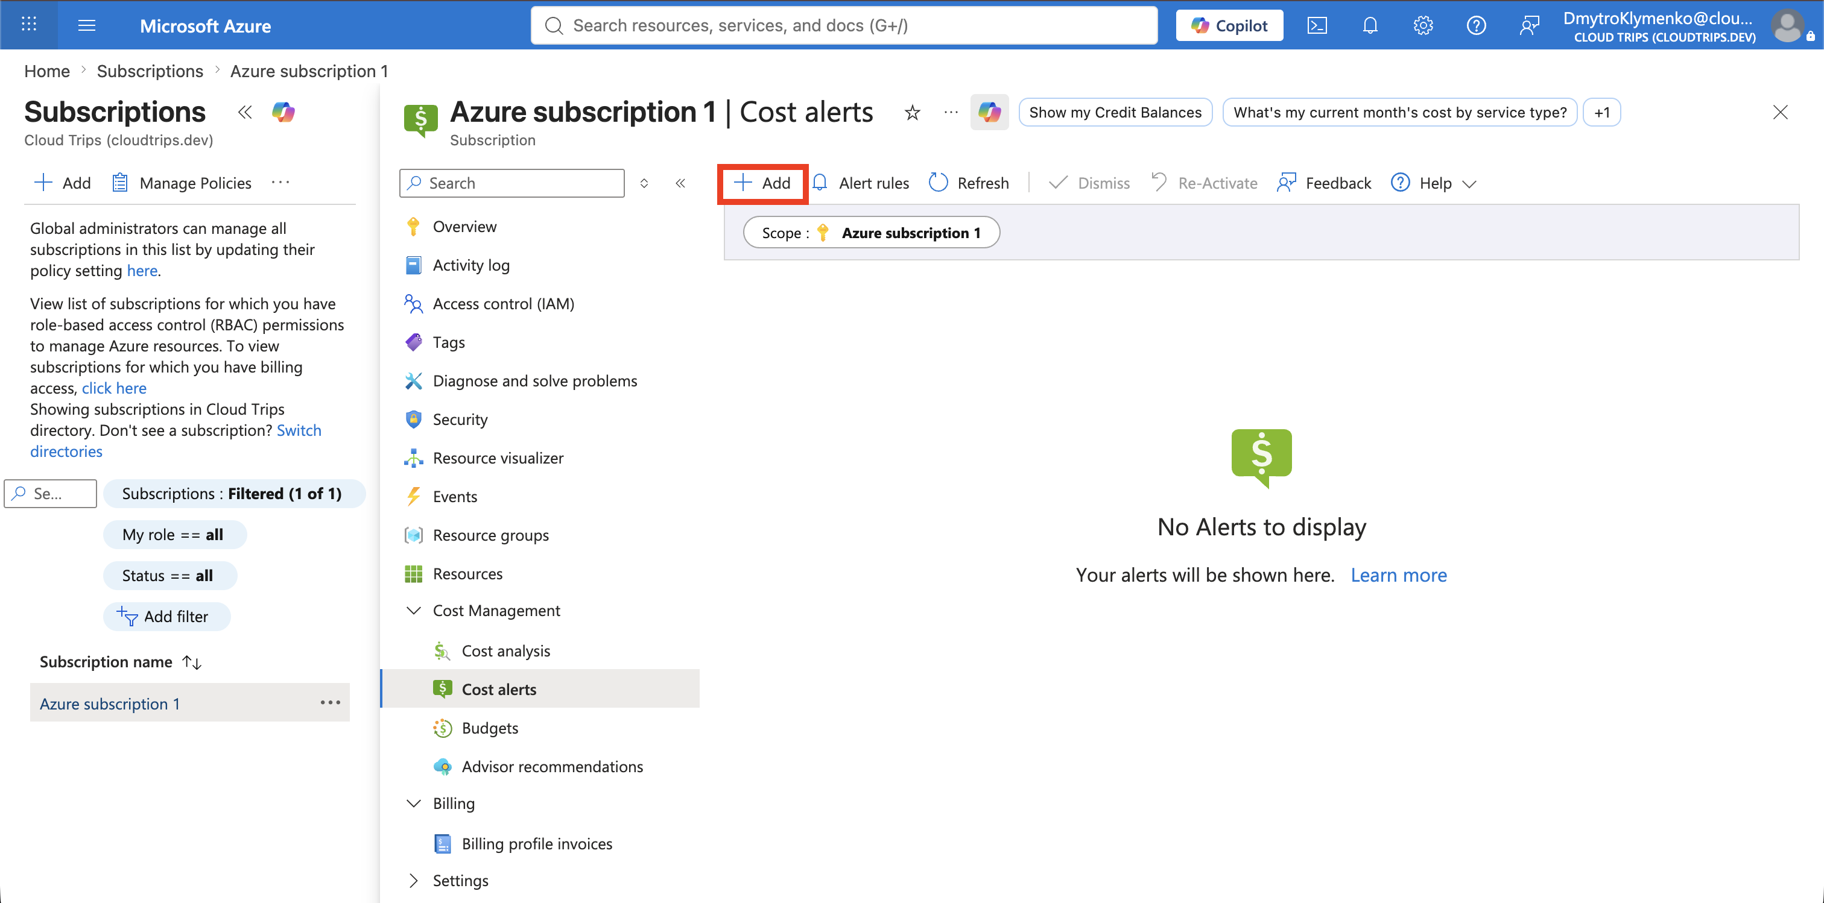
Task: Open the notifications bell
Action: (x=1369, y=25)
